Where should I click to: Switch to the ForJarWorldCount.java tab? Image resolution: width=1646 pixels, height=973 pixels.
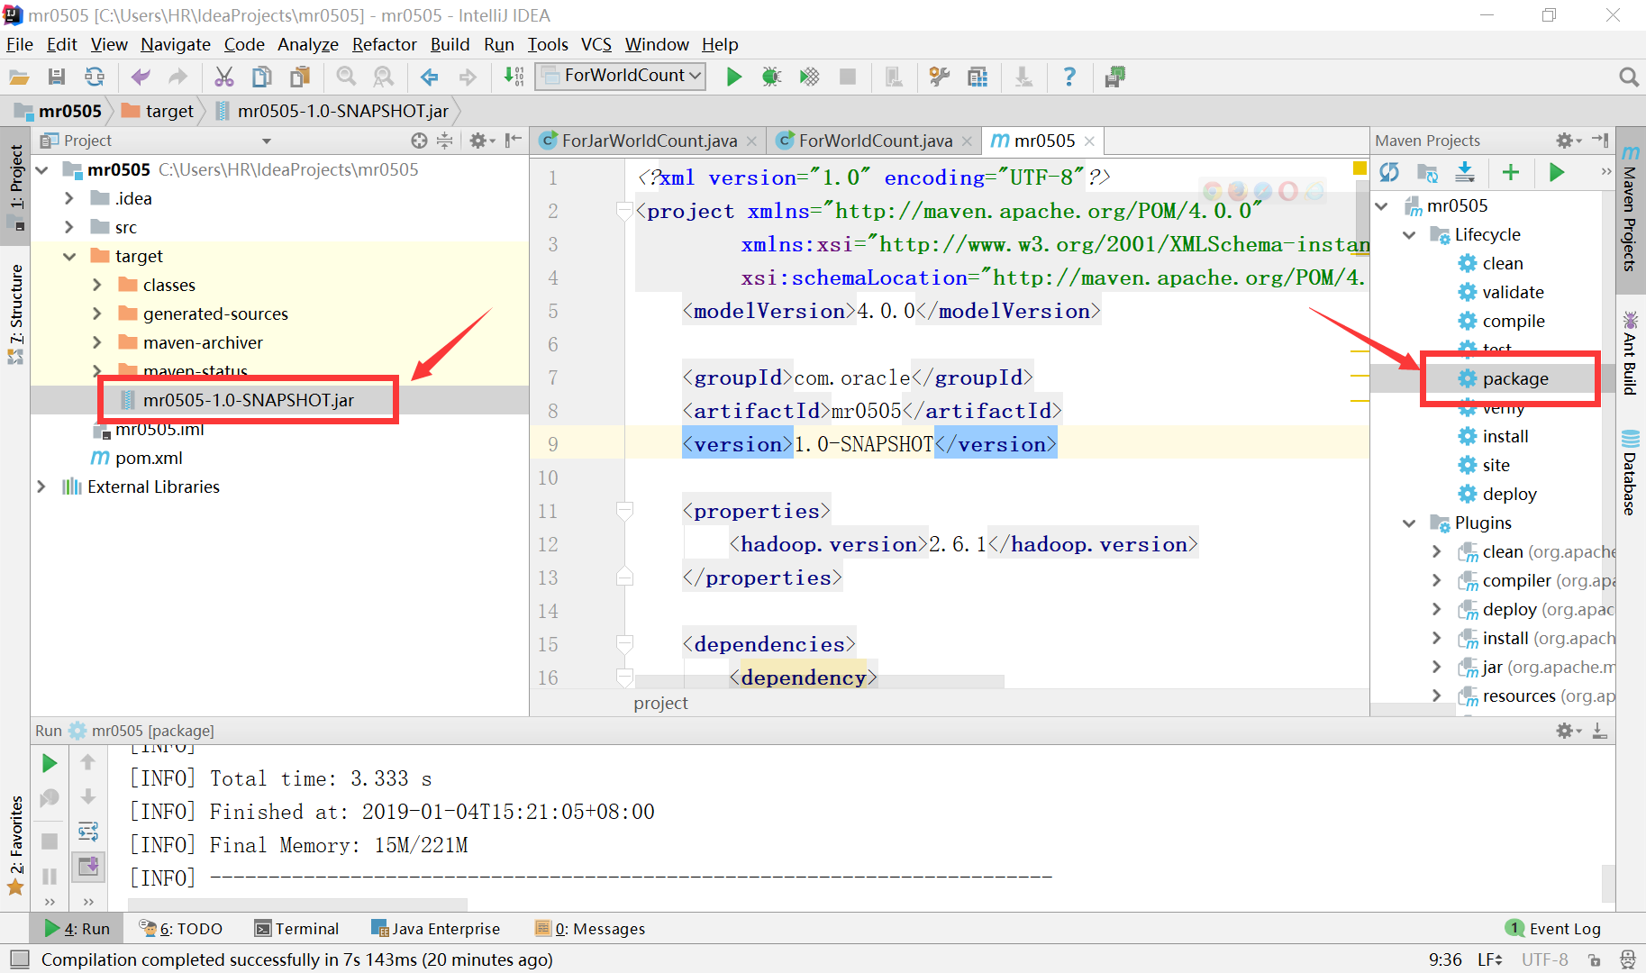click(647, 141)
